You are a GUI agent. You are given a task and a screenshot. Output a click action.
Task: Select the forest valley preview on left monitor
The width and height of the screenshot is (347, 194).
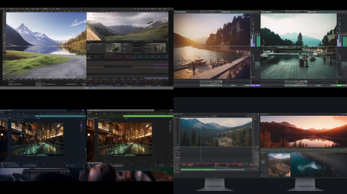pos(216,132)
